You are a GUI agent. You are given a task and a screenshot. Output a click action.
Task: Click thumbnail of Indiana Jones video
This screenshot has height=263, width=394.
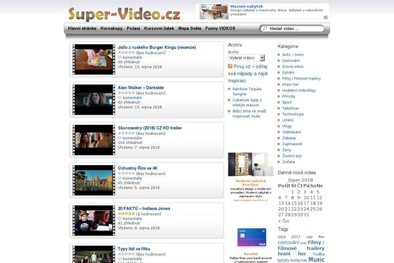tap(94, 220)
